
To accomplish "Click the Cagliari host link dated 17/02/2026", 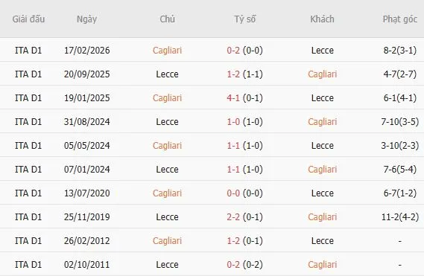I will pyautogui.click(x=167, y=51).
